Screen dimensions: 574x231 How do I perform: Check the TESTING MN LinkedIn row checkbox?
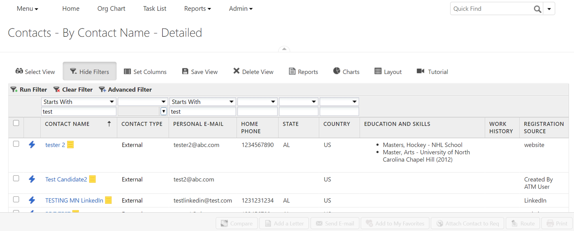click(16, 199)
